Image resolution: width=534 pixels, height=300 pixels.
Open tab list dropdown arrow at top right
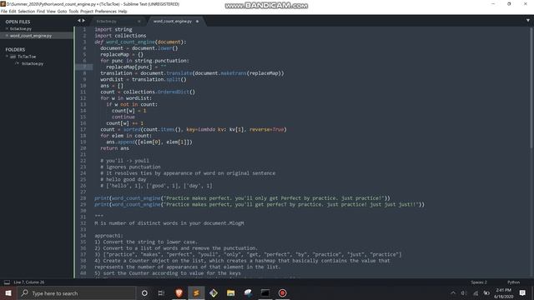click(528, 21)
